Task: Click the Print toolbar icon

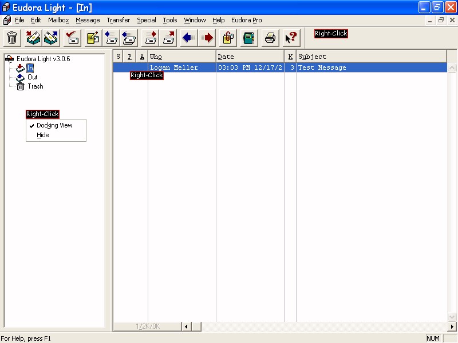Action: 270,38
